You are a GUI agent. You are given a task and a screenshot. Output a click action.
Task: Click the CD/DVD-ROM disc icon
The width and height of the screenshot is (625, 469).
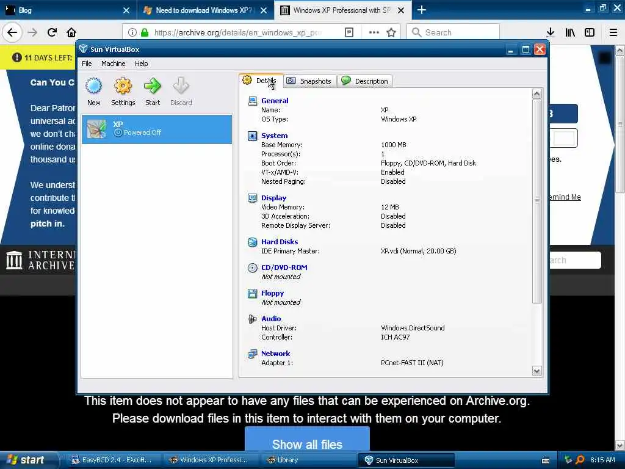[252, 267]
